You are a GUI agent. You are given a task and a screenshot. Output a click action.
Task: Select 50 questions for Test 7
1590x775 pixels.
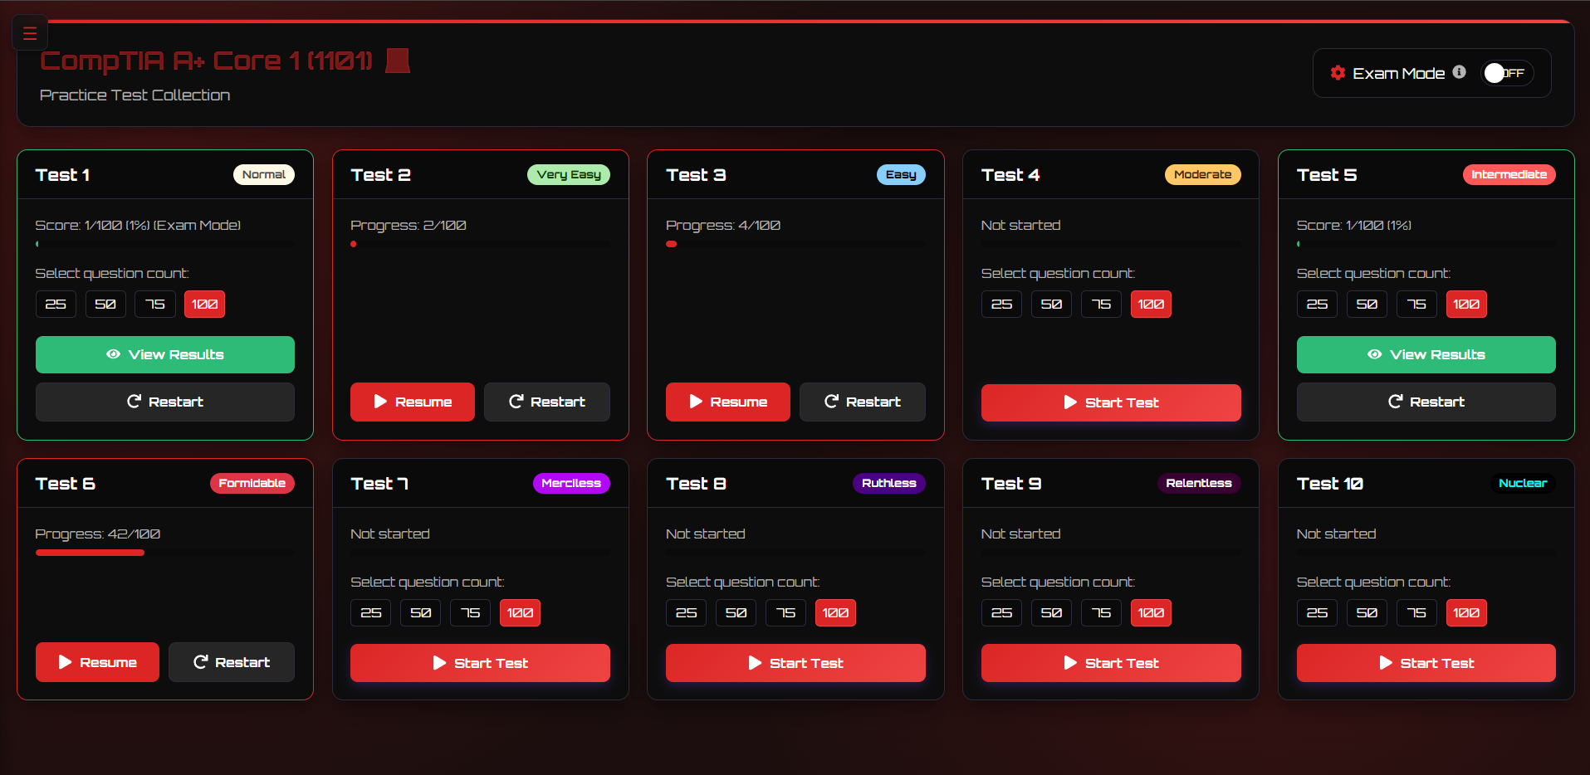[x=420, y=613]
